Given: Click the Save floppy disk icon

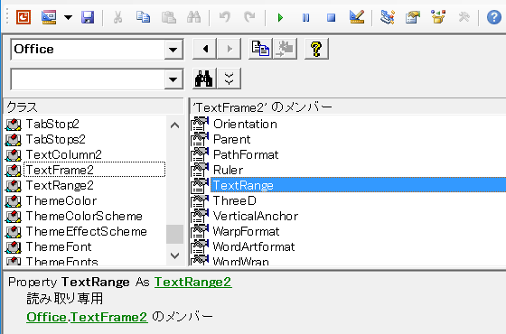Looking at the screenshot, I should click(88, 17).
